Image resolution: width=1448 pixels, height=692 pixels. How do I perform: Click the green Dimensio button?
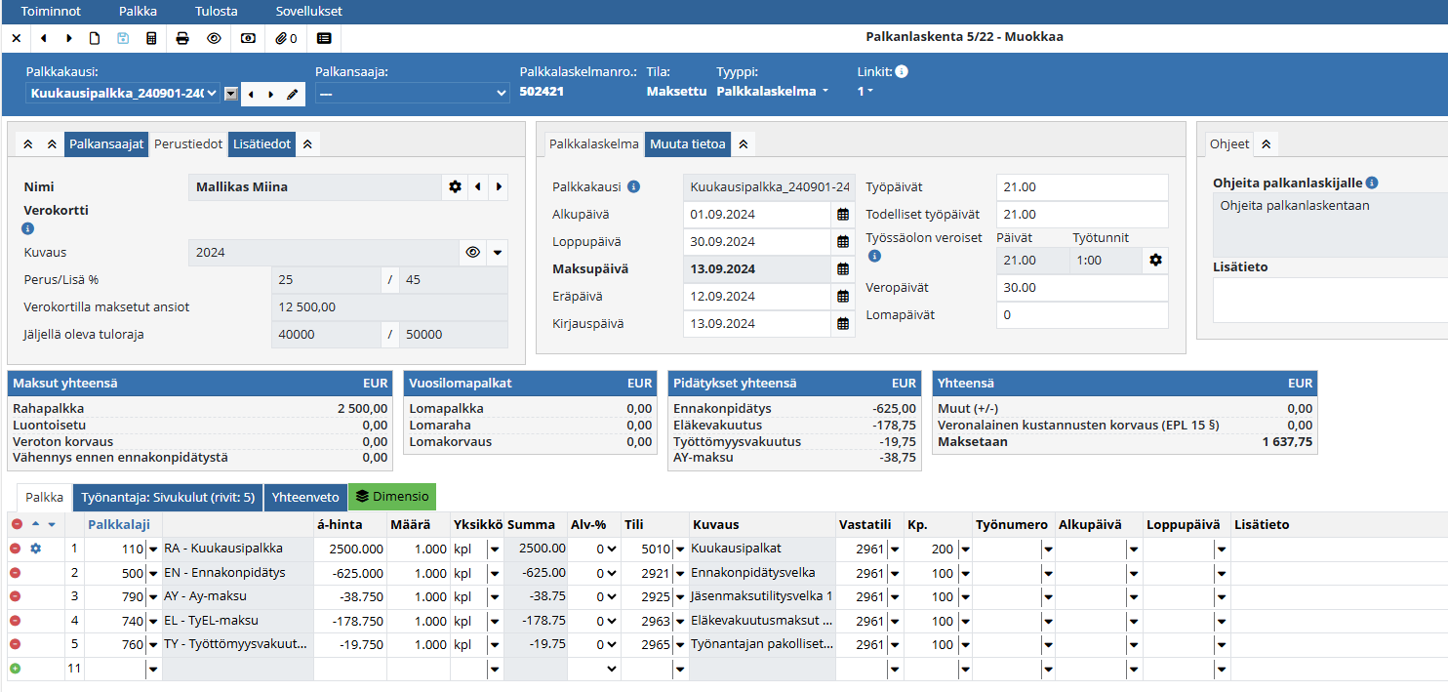click(x=392, y=496)
